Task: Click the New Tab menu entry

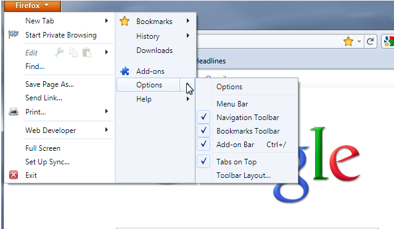Action: point(39,20)
